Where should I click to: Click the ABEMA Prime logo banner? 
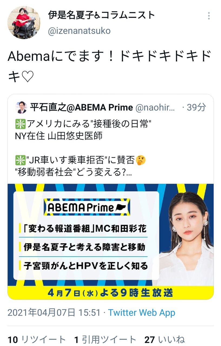pos(87,208)
